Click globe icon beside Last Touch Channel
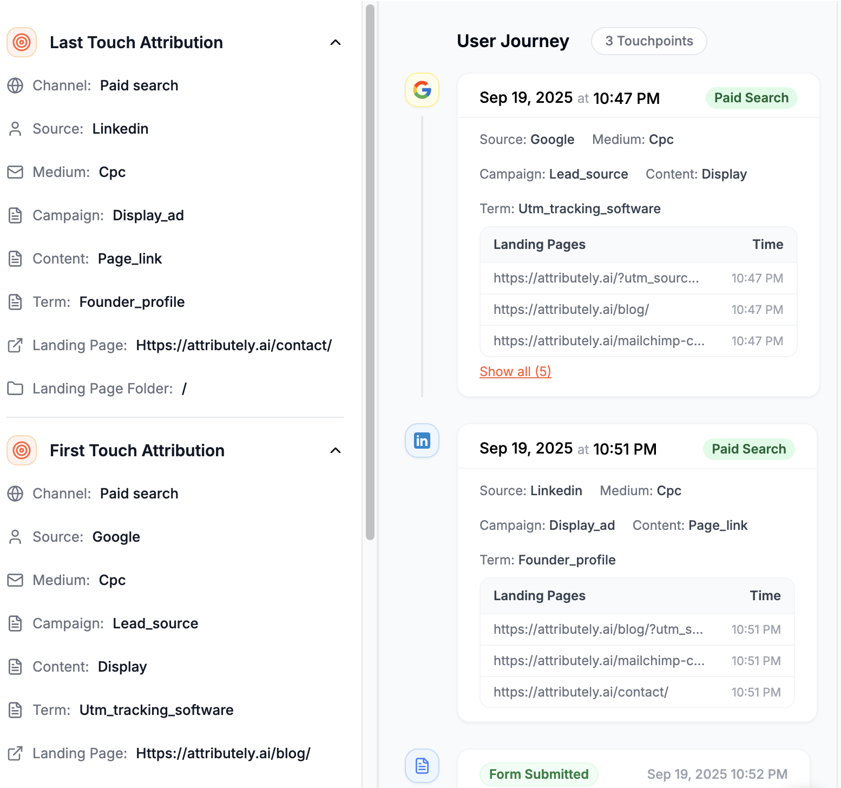The height and width of the screenshot is (788, 841). 15,86
